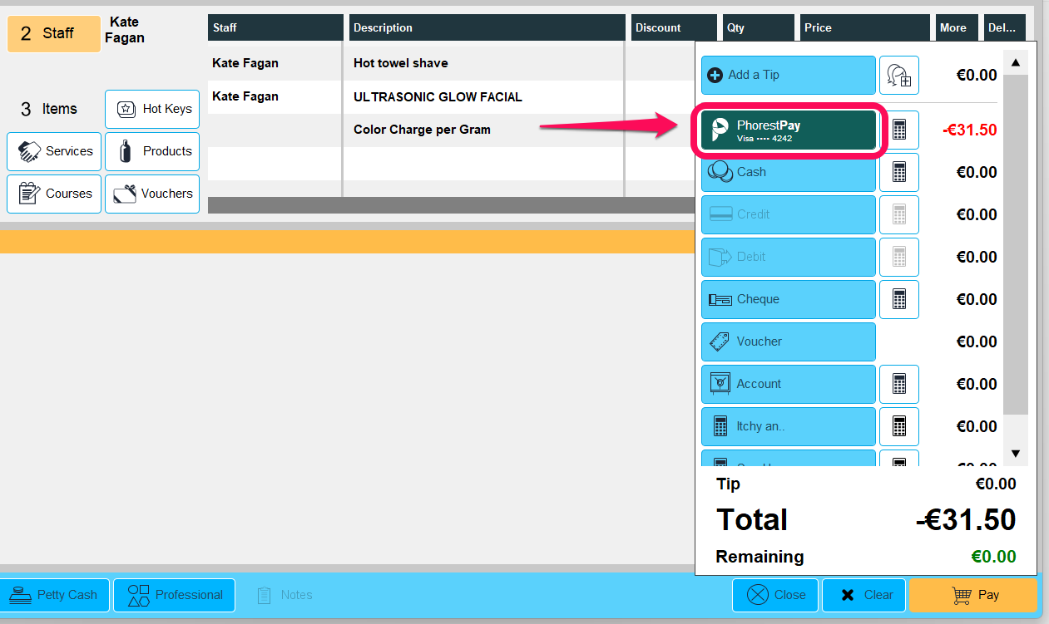Image resolution: width=1049 pixels, height=624 pixels.
Task: Open Vouchers list
Action: [x=152, y=194]
